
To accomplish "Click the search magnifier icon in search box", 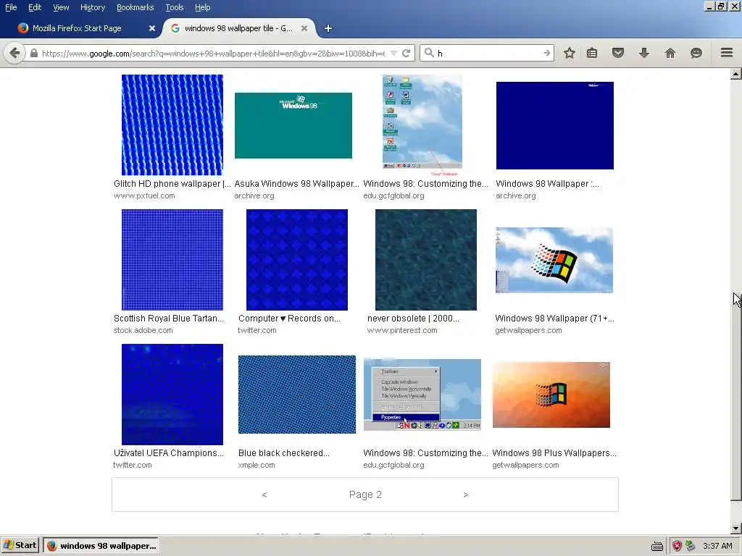I will (x=429, y=52).
